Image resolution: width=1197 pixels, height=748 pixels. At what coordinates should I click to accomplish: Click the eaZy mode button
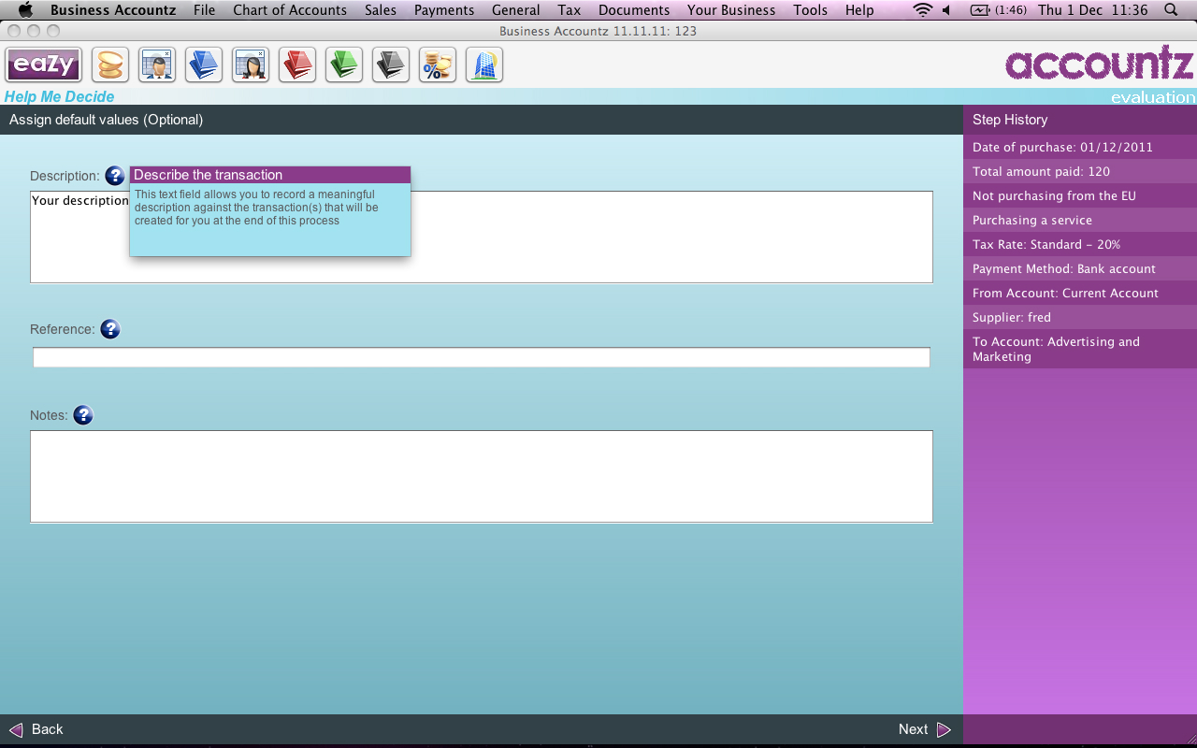[44, 65]
